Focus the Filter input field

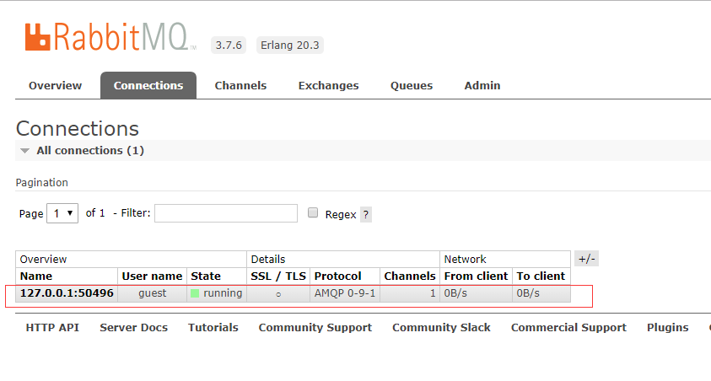tap(226, 213)
